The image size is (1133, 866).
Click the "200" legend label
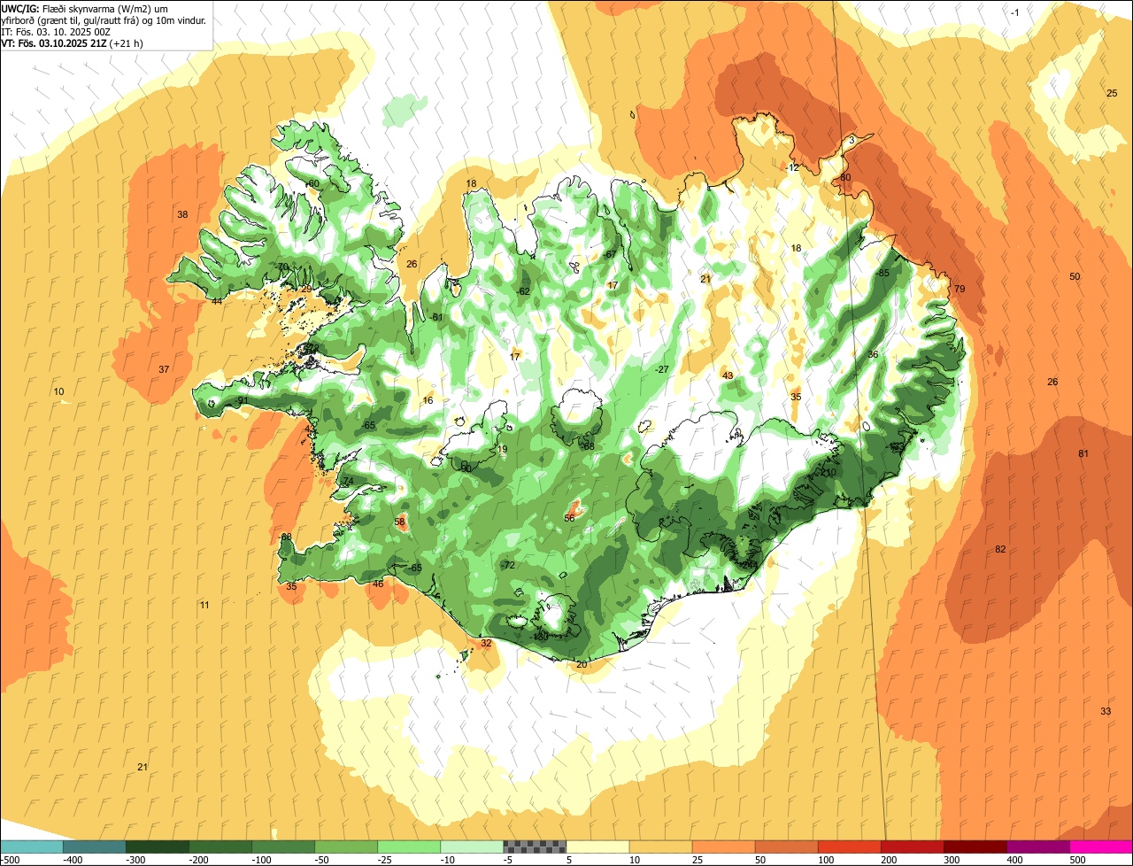coord(890,859)
